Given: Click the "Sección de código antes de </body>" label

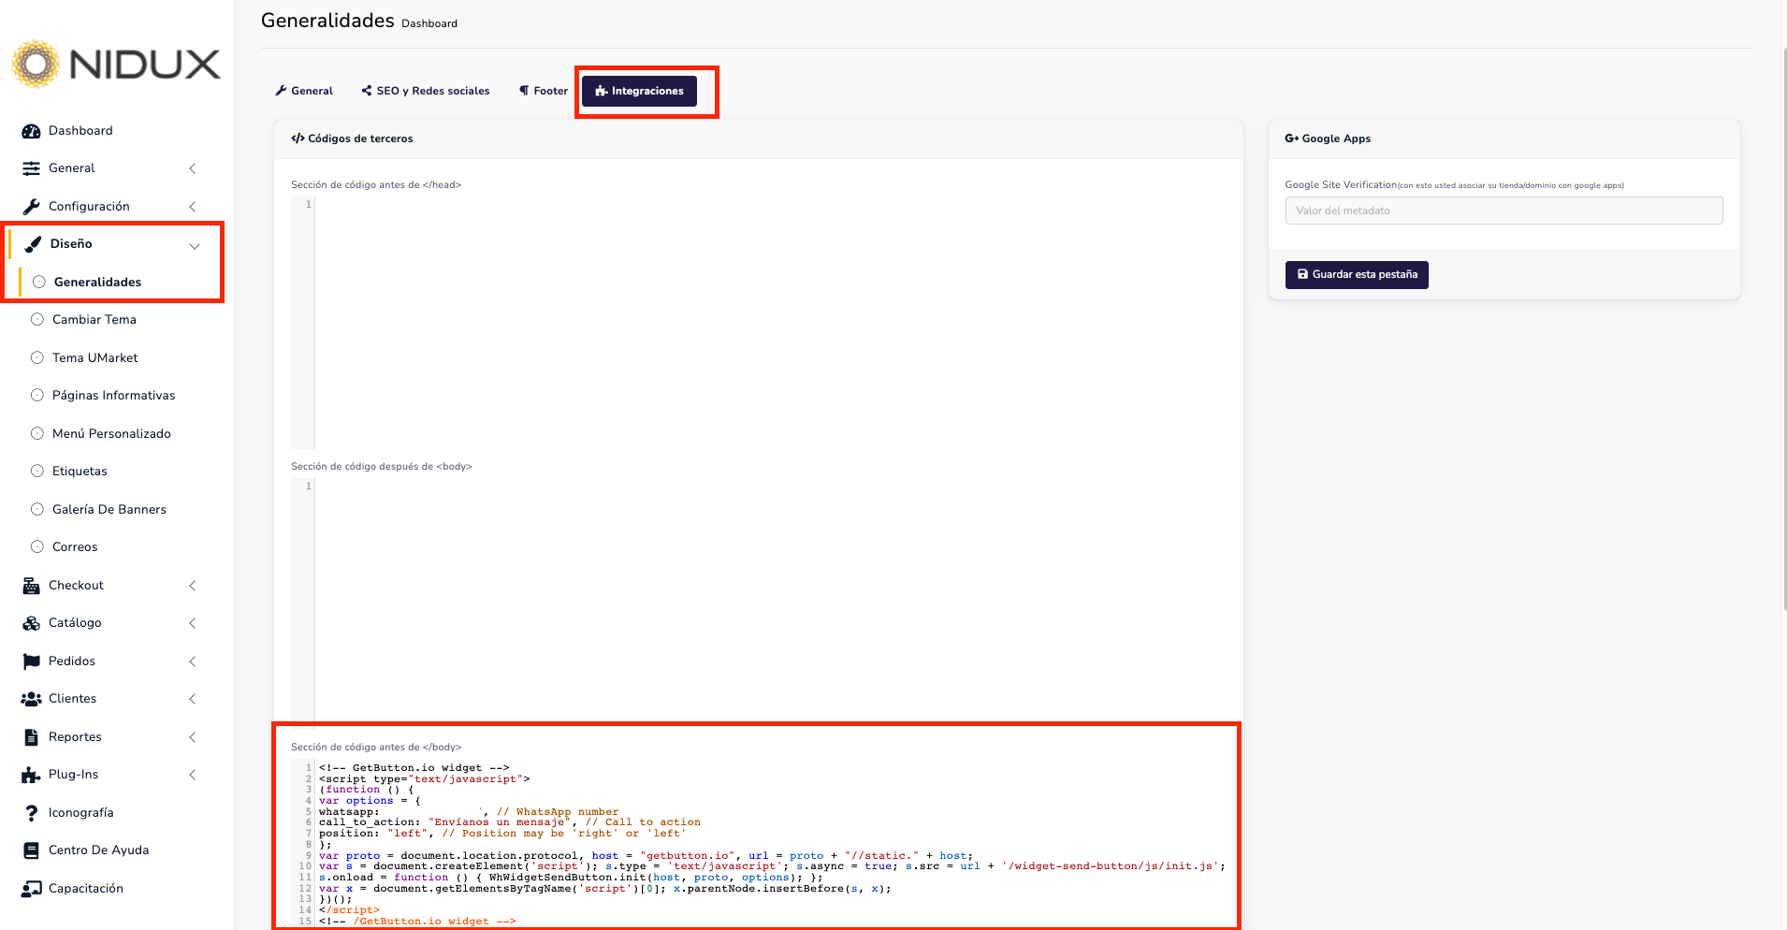Looking at the screenshot, I should click(376, 747).
